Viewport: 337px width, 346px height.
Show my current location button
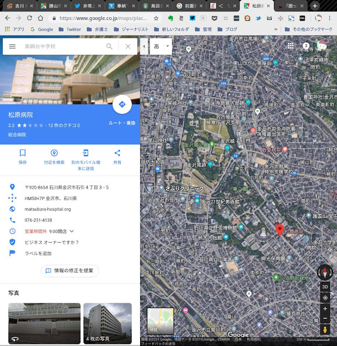pos(325,298)
